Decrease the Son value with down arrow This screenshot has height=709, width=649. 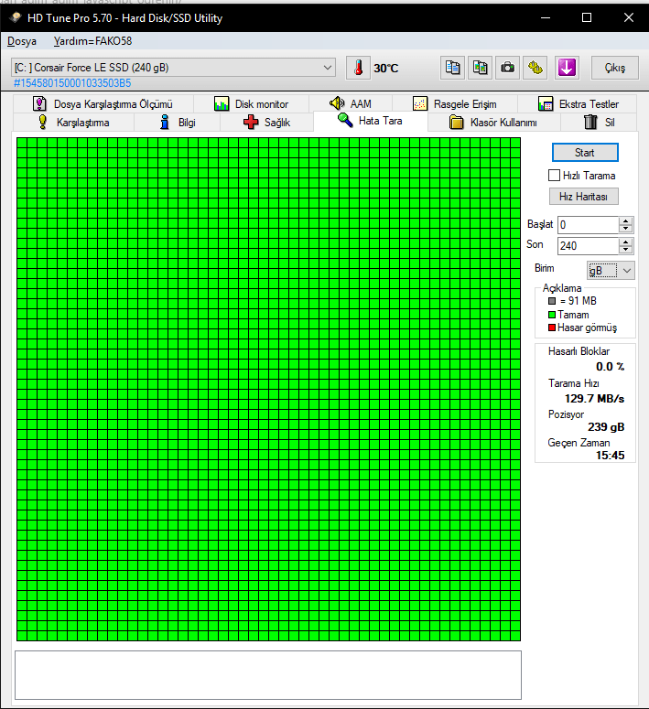point(625,250)
